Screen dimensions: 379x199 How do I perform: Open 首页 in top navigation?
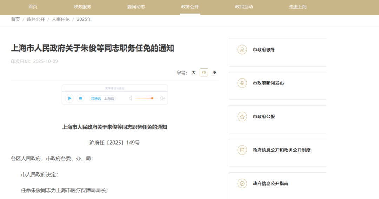pos(33,7)
